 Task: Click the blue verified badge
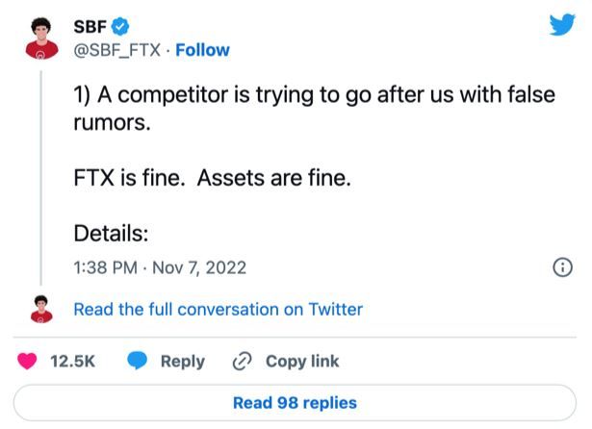[120, 26]
